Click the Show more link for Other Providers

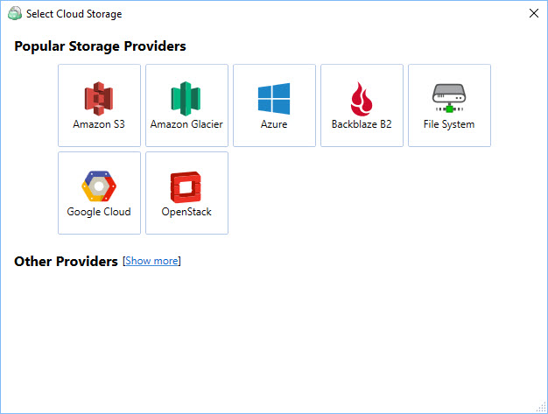pyautogui.click(x=151, y=261)
